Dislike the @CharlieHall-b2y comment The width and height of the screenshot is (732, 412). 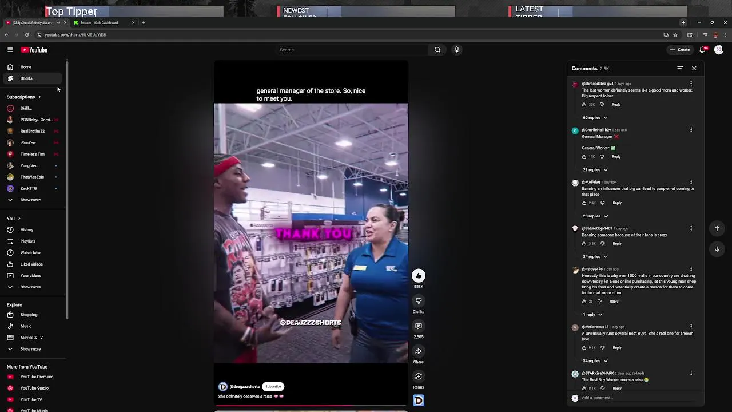tap(602, 157)
